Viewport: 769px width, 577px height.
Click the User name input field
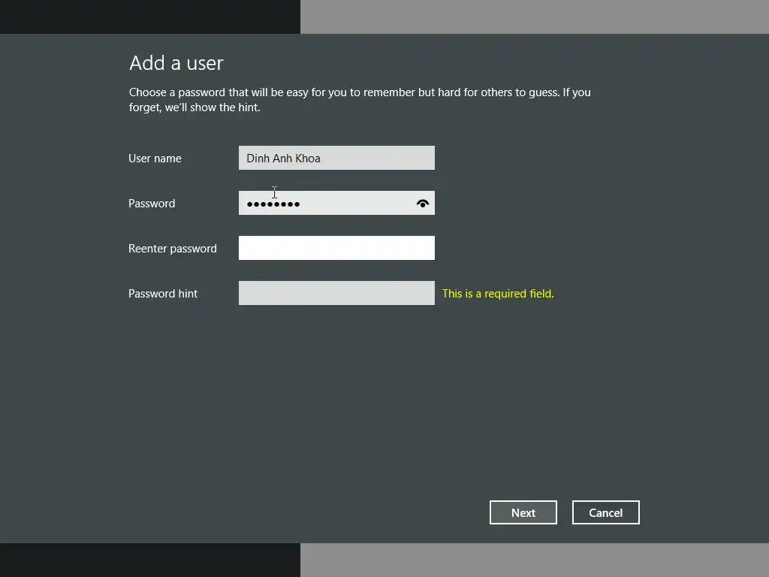point(336,158)
